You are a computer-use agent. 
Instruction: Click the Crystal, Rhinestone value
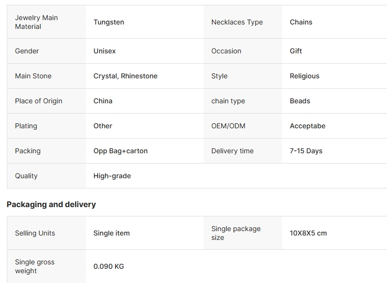tap(126, 76)
